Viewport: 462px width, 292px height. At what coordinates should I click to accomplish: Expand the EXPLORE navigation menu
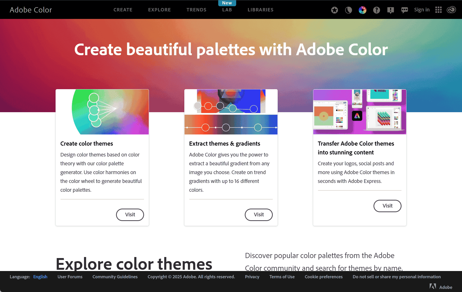[x=159, y=10]
